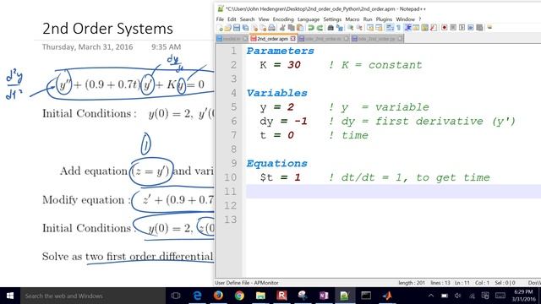Click the Copy toolbar icon
The image size is (541, 304).
[291, 28]
